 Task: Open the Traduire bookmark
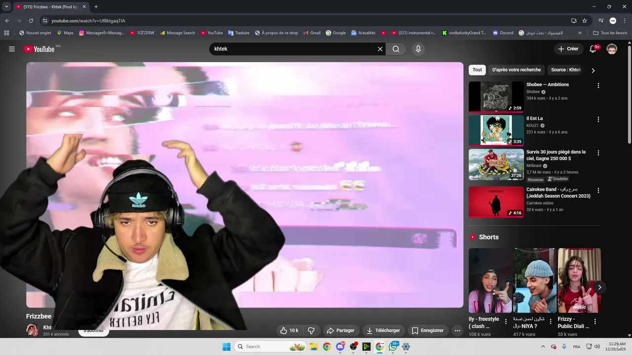[x=238, y=33]
